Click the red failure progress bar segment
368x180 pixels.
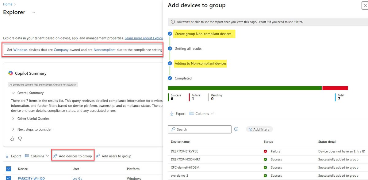coord(335,88)
